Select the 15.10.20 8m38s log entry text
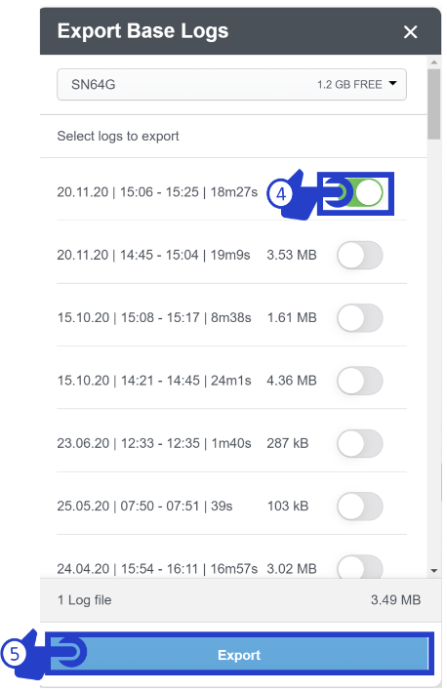This screenshot has width=447, height=692. tap(154, 318)
